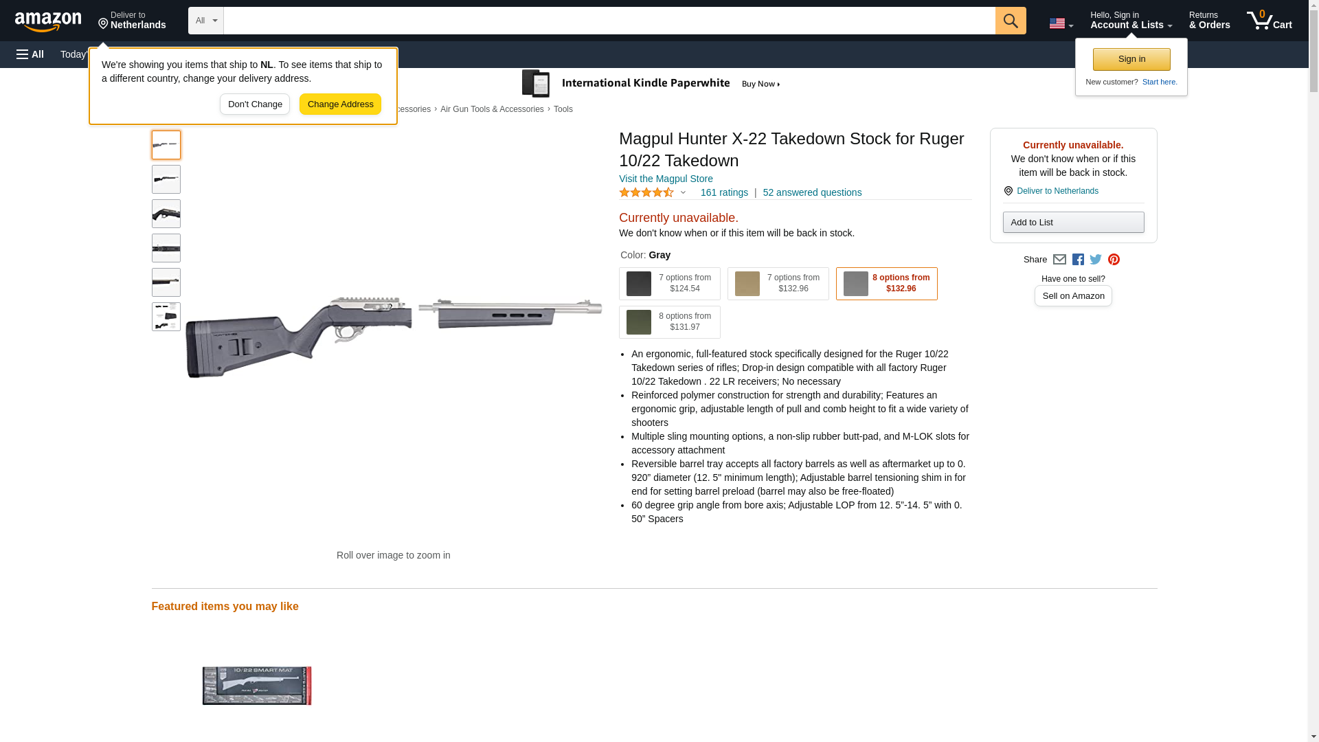Select the olive green color option
Screen dimensions: 1319x742
(x=670, y=322)
